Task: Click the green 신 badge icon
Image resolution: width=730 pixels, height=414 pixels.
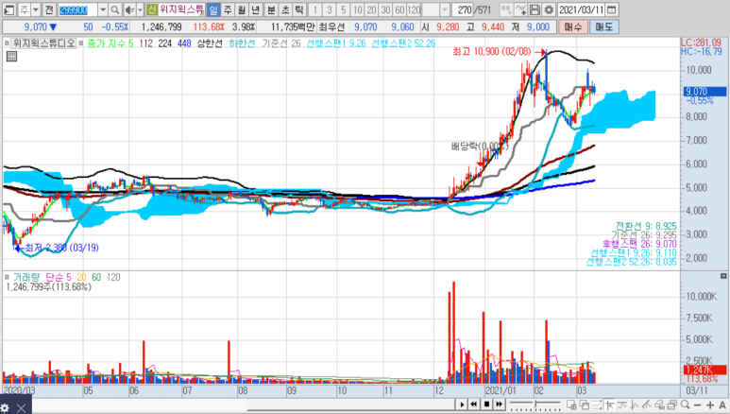Action: pyautogui.click(x=151, y=9)
